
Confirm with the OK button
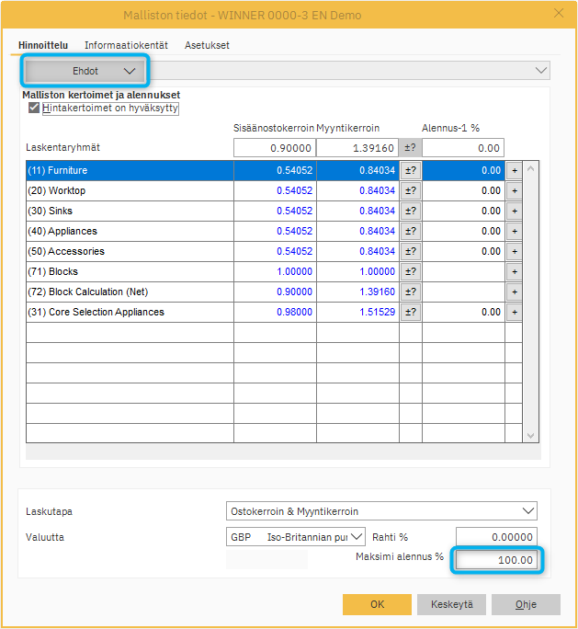click(377, 605)
